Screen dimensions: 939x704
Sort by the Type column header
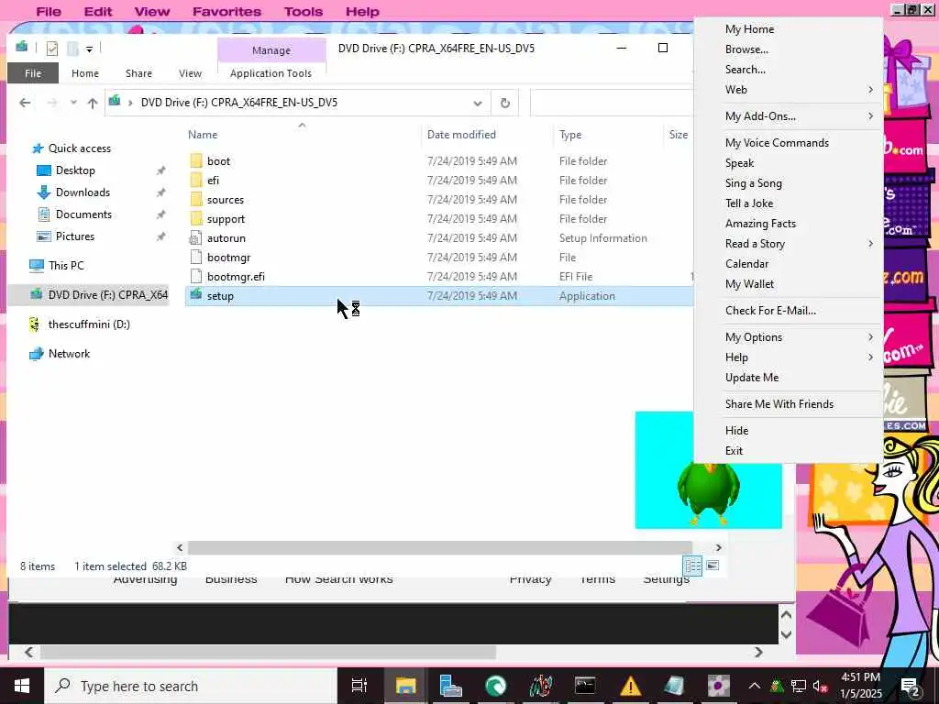(570, 135)
